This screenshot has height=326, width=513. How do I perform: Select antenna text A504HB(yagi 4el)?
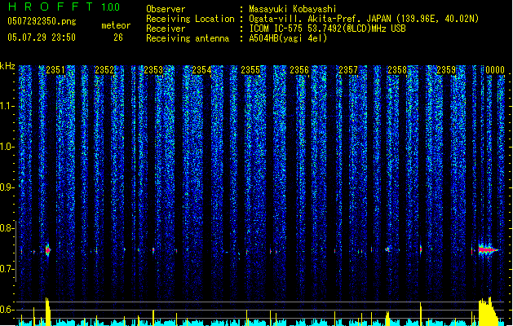tap(288, 38)
